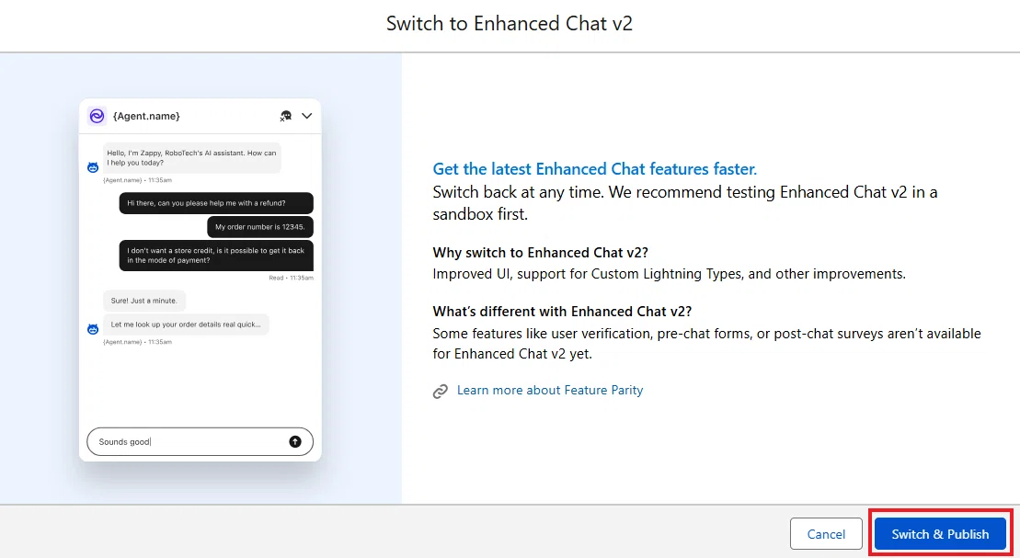This screenshot has width=1020, height=558.
Task: Collapse the chat preview with the chevron
Action: pos(307,116)
